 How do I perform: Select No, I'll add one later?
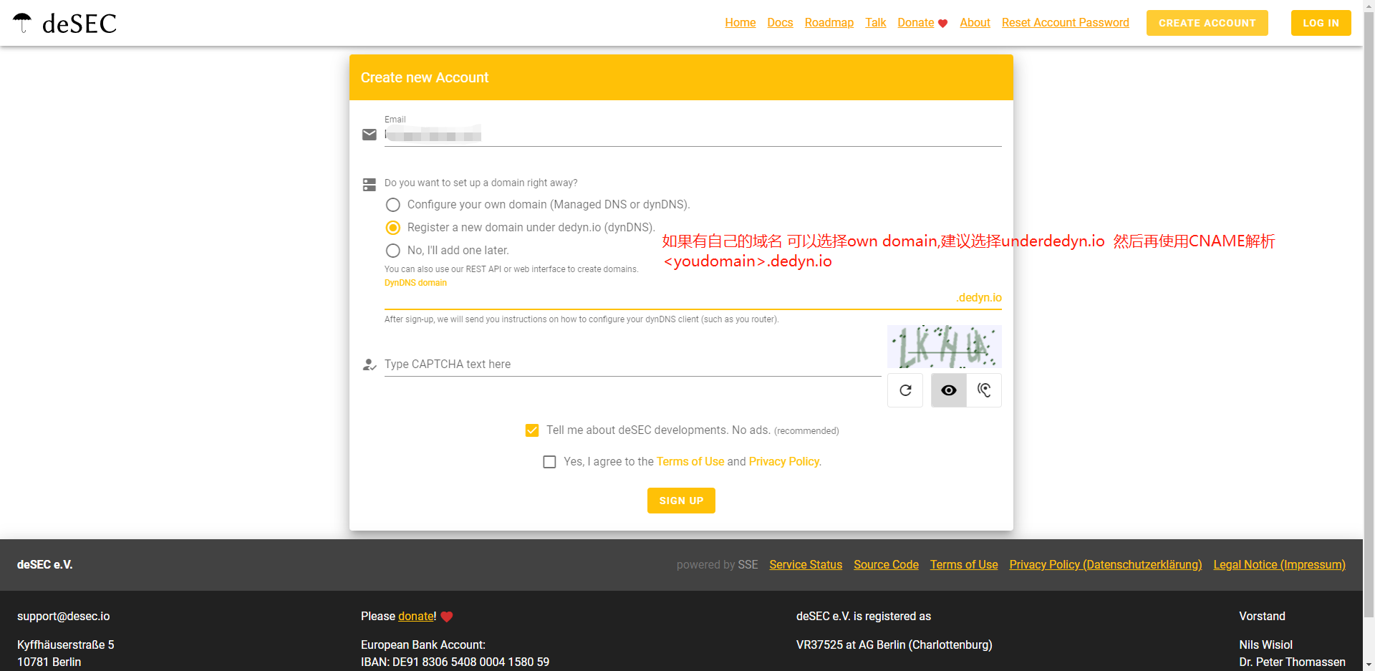[393, 251]
